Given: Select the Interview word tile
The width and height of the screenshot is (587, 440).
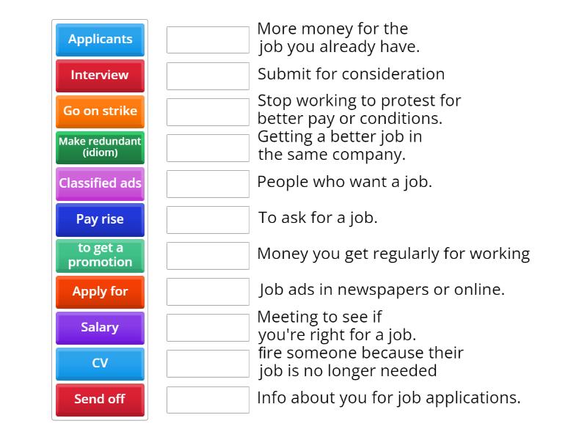Looking at the screenshot, I should [x=100, y=76].
